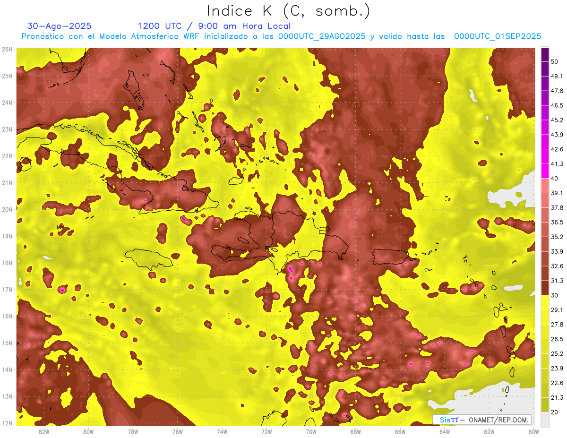Click the '76W' longitude label
This screenshot has width=567, height=438.
pos(178,432)
